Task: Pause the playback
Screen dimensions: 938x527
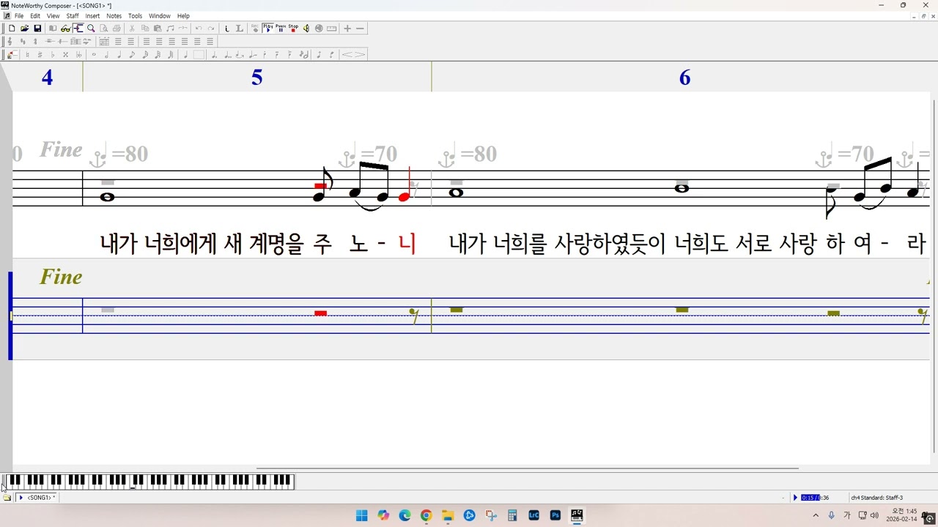Action: point(281,29)
